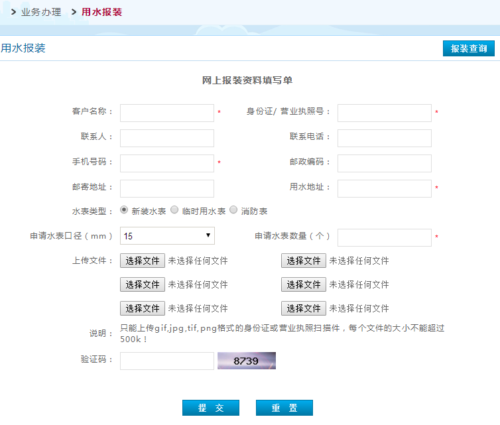
Task: Focus the 身份证/营业执照号 input field
Action: tap(384, 113)
